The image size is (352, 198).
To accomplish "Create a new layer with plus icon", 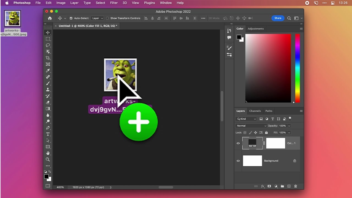I will pyautogui.click(x=289, y=186).
